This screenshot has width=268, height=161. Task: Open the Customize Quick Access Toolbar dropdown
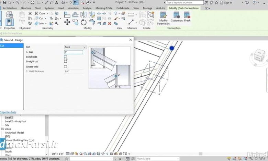[94, 2]
